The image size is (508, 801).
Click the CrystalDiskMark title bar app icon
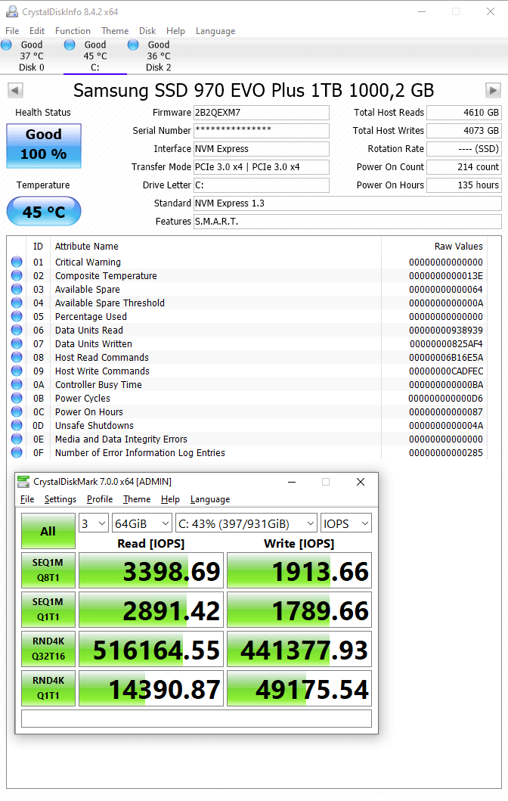pyautogui.click(x=23, y=482)
